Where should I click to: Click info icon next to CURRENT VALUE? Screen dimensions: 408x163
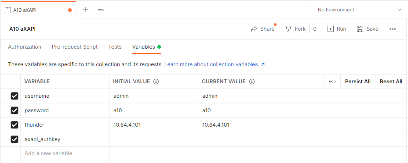[251, 81]
